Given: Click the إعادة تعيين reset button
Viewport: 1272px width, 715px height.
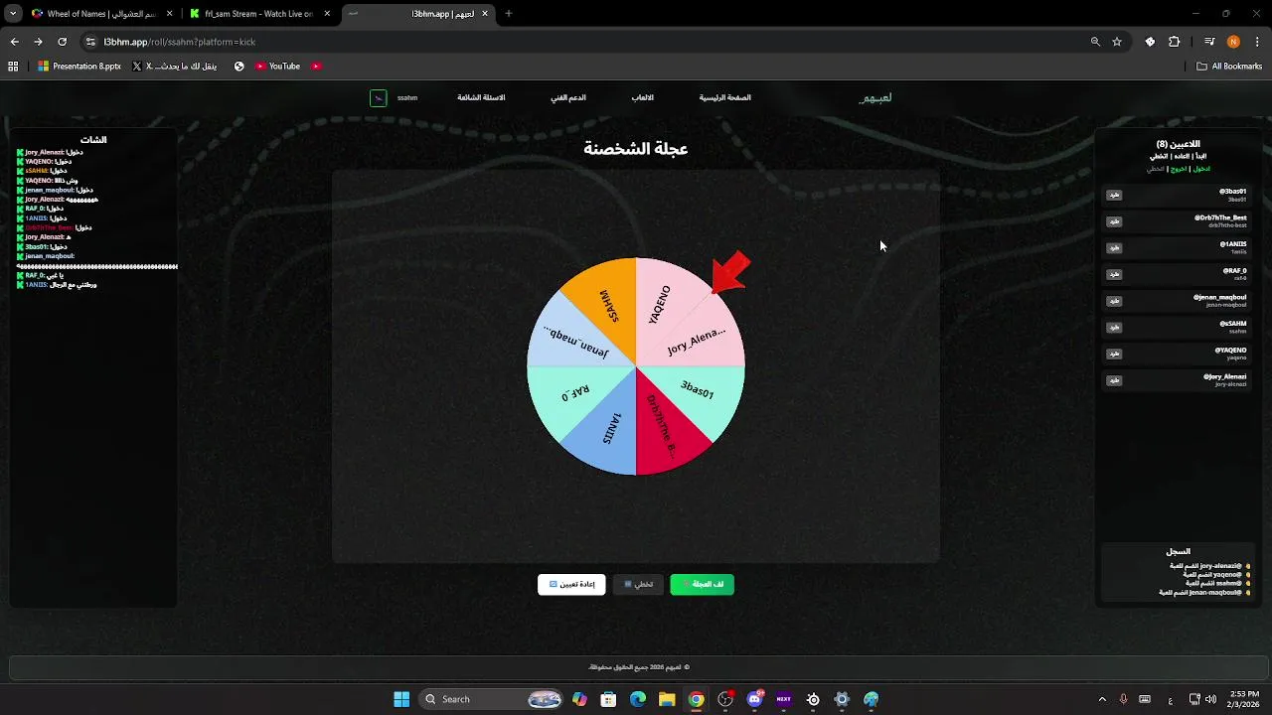Looking at the screenshot, I should tap(571, 585).
